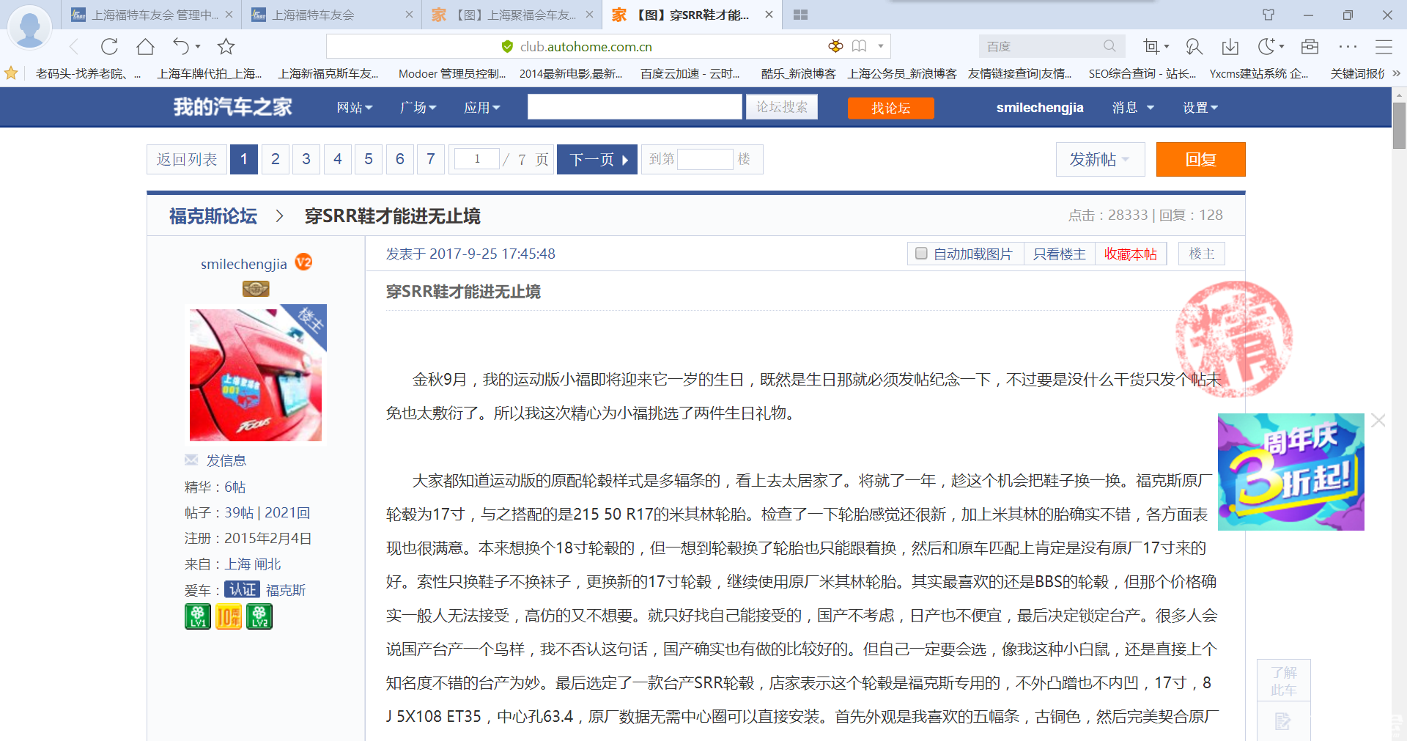Toggle 自动加载图片 checkbox

click(921, 254)
